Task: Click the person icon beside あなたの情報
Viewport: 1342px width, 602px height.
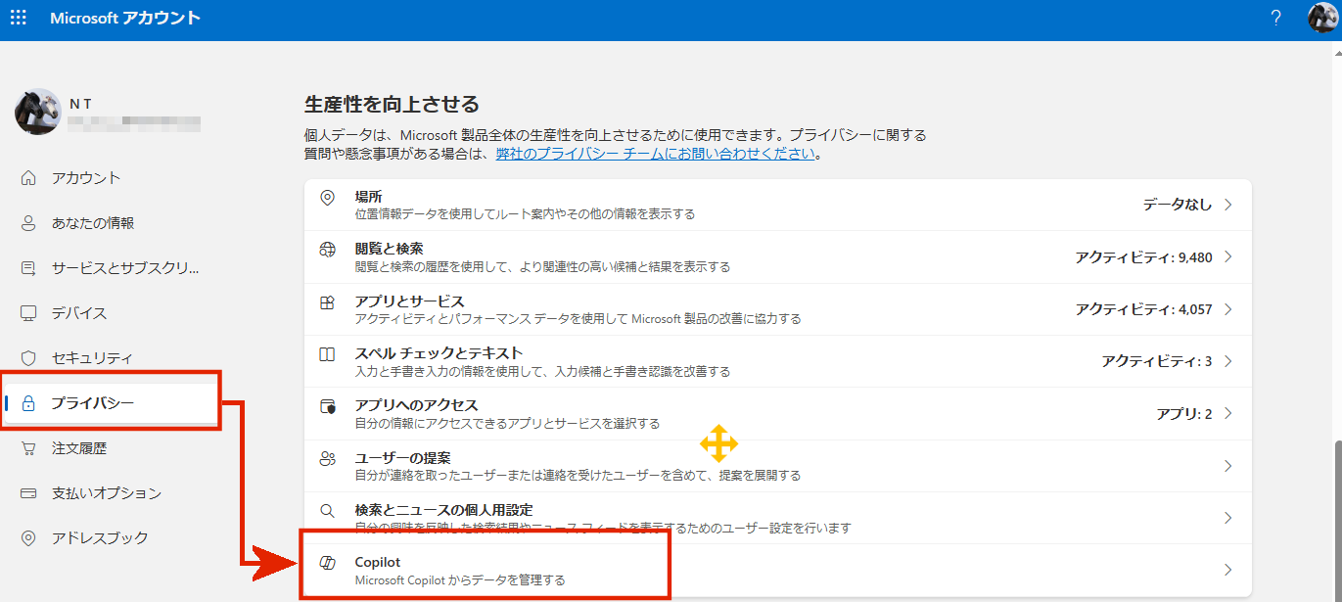Action: [28, 223]
